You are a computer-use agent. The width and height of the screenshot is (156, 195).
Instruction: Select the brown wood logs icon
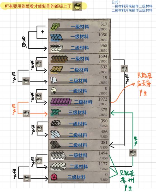point(59,59)
